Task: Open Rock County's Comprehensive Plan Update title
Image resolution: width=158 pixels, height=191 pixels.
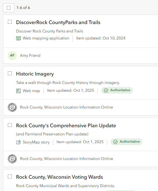Action: pos(66,126)
